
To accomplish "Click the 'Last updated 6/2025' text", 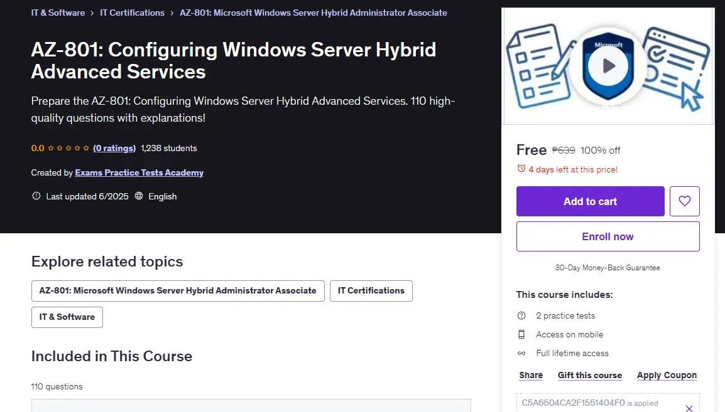I will pyautogui.click(x=87, y=196).
